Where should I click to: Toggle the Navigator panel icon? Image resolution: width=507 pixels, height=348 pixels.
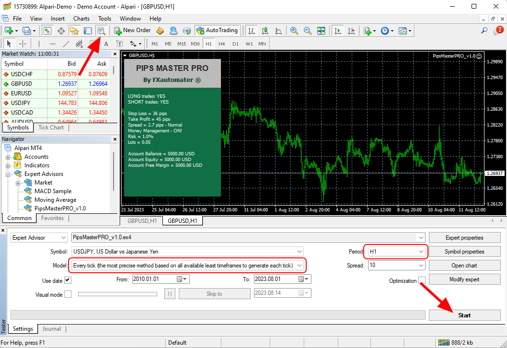point(74,31)
